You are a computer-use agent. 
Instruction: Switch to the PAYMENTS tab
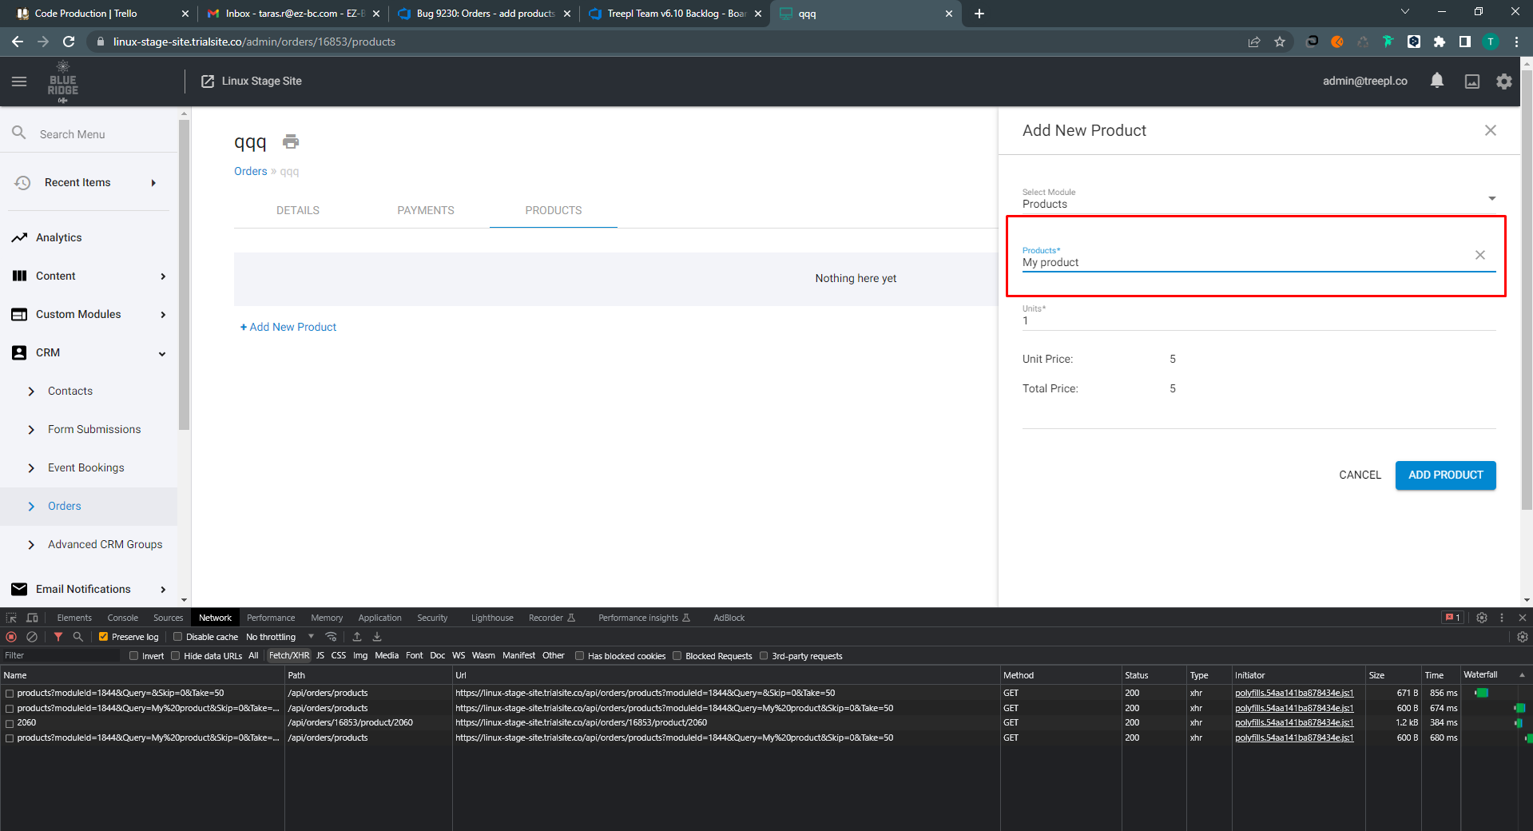pos(426,210)
